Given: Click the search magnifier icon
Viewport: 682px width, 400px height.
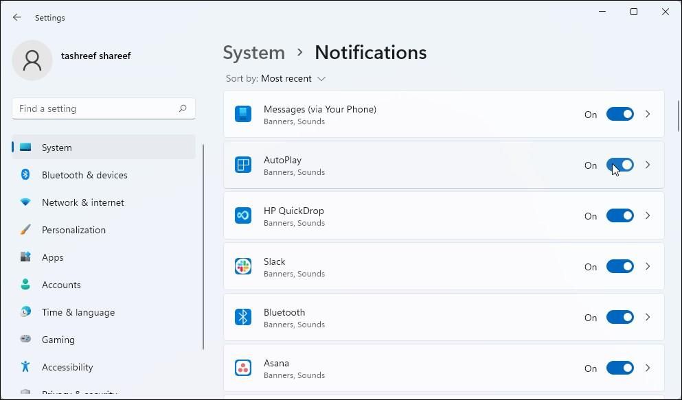Looking at the screenshot, I should point(183,108).
